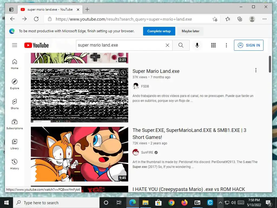Play the static-noise Super Mario Land.exe thumbnail

pos(80,95)
